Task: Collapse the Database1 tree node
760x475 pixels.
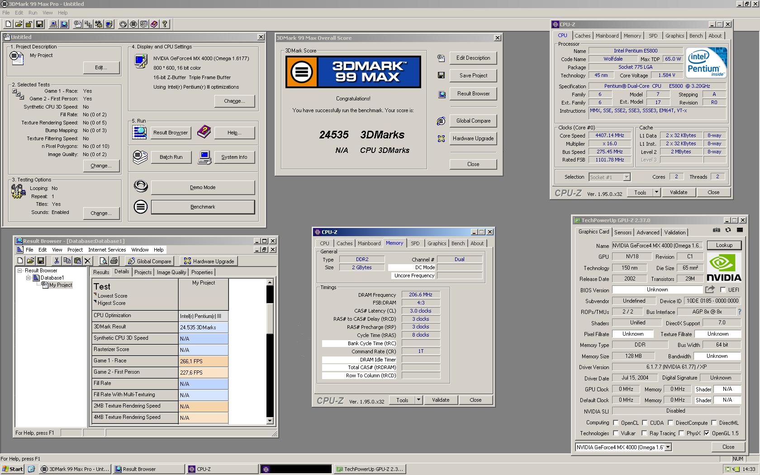Action: coord(28,278)
